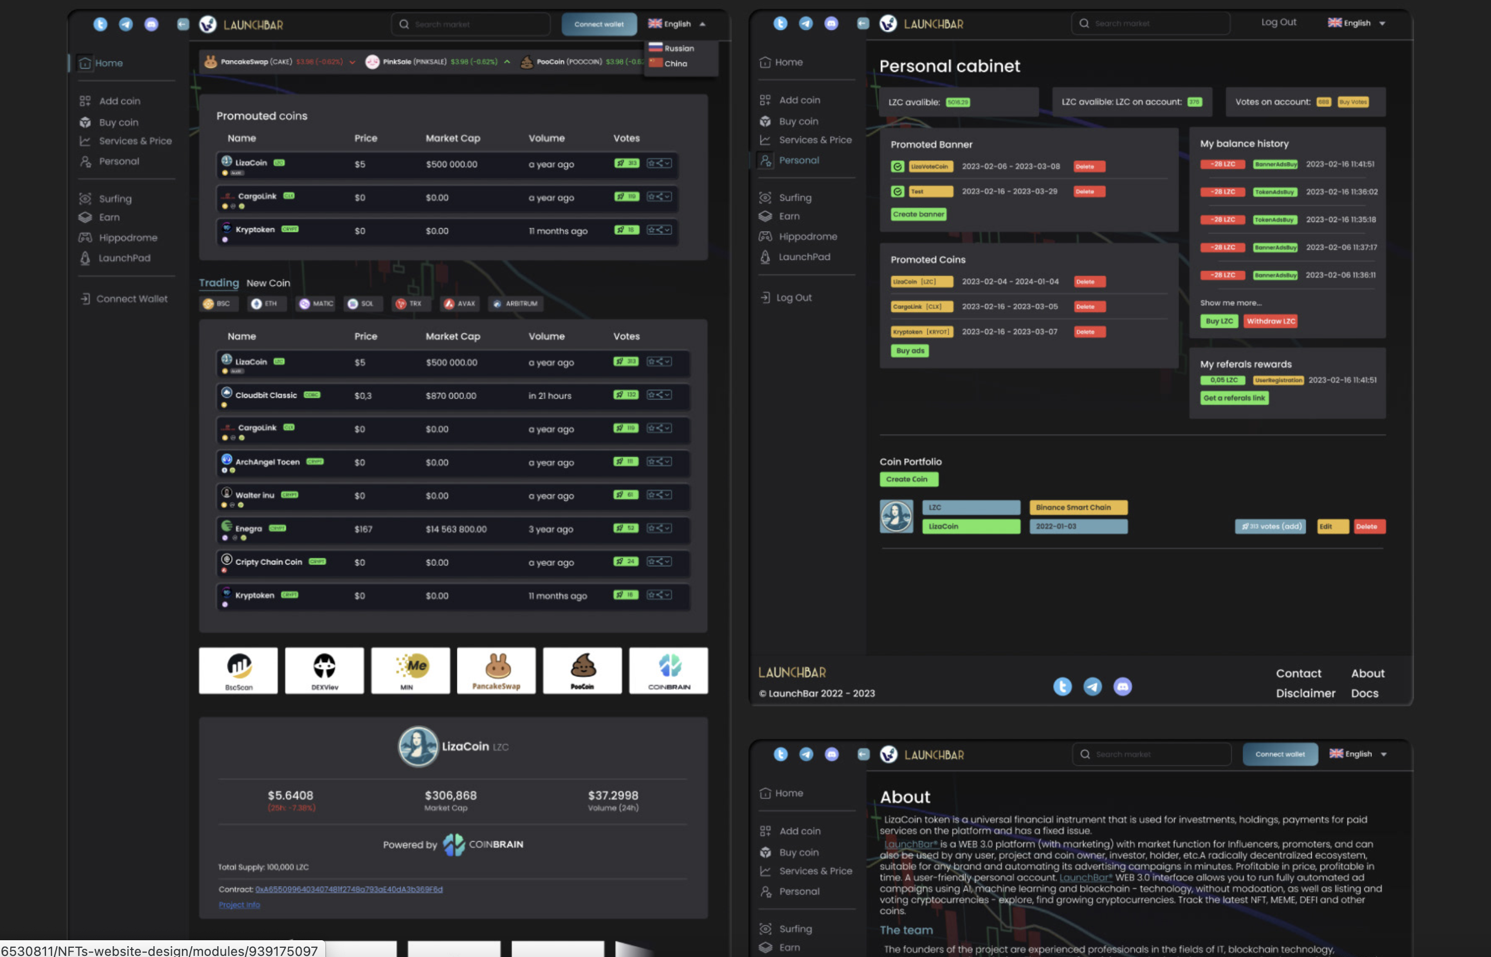The width and height of the screenshot is (1491, 957).
Task: Click the PinkSale icon in the ticker bar
Action: click(372, 62)
